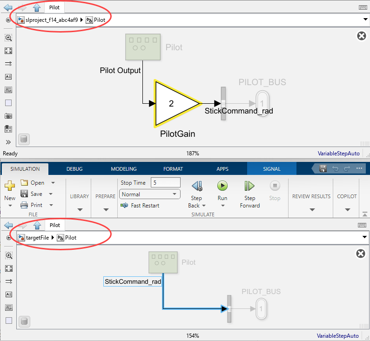Switch to APPS tab
Viewport: 370px width, 341px height.
[222, 169]
